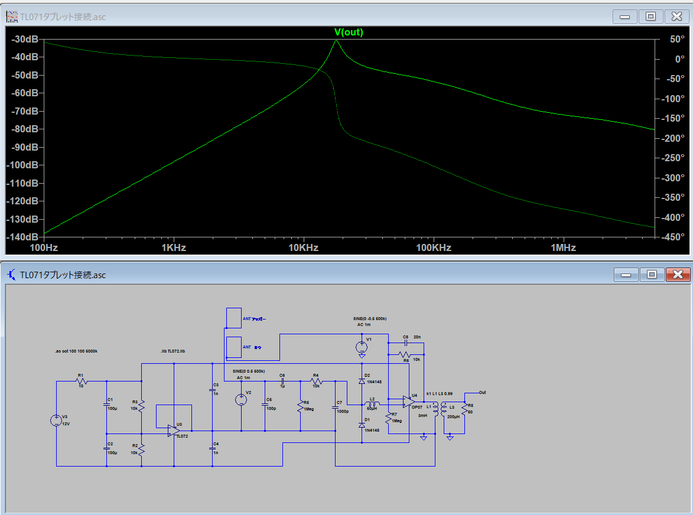Viewport: 693px width, 515px height.
Task: Click the Out net label on schematic
Action: (482, 392)
